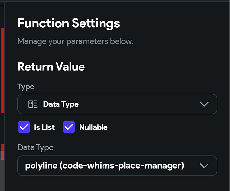Click the 'Data Type' label above polyline
The height and width of the screenshot is (191, 230).
pyautogui.click(x=35, y=148)
